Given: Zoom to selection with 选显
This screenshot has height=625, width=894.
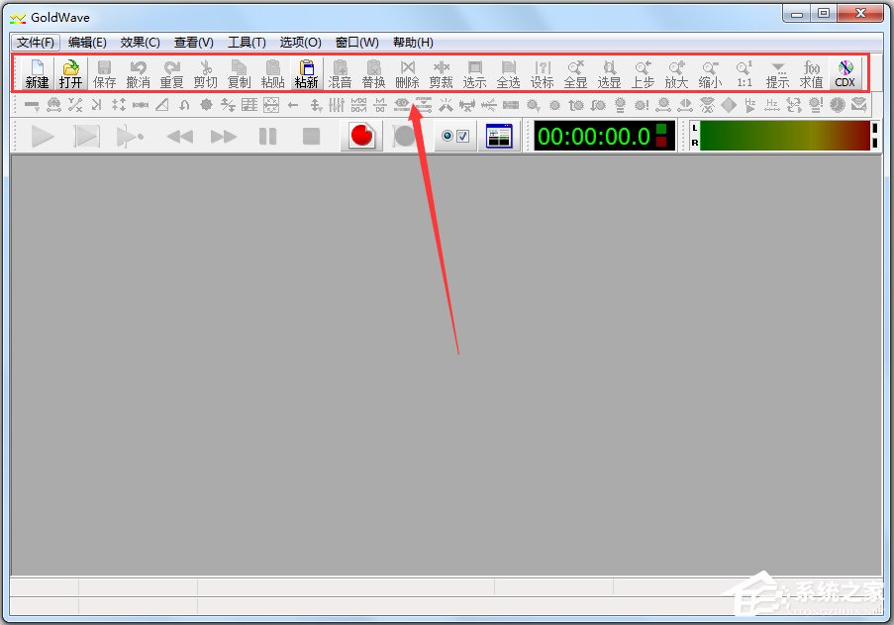Looking at the screenshot, I should tap(609, 73).
